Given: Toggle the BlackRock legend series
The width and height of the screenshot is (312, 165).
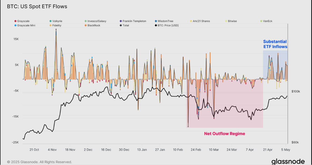Looking at the screenshot, I should coord(94,26).
